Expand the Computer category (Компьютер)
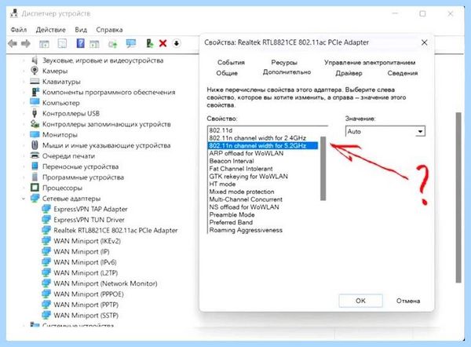 tap(24, 103)
